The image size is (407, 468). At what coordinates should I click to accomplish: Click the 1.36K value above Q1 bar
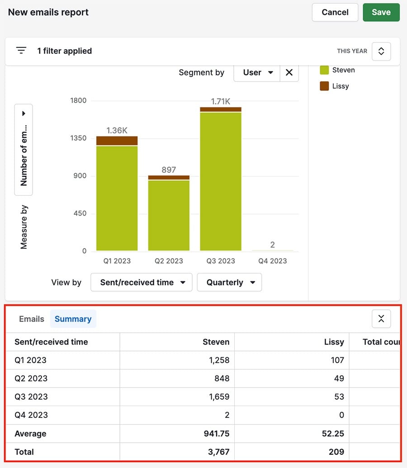click(116, 130)
